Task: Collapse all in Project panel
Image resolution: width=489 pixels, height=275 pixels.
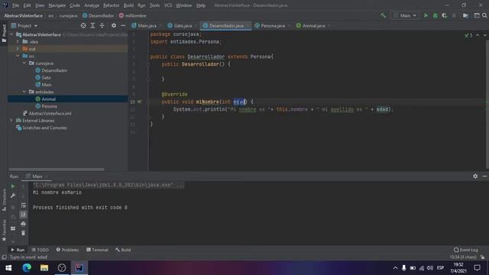Action: (102, 25)
